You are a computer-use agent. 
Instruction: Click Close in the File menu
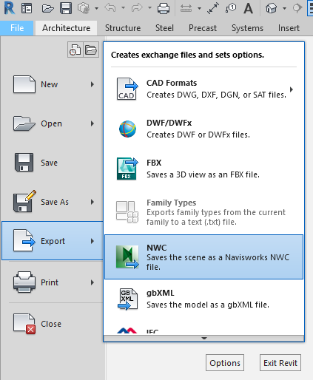tap(53, 324)
